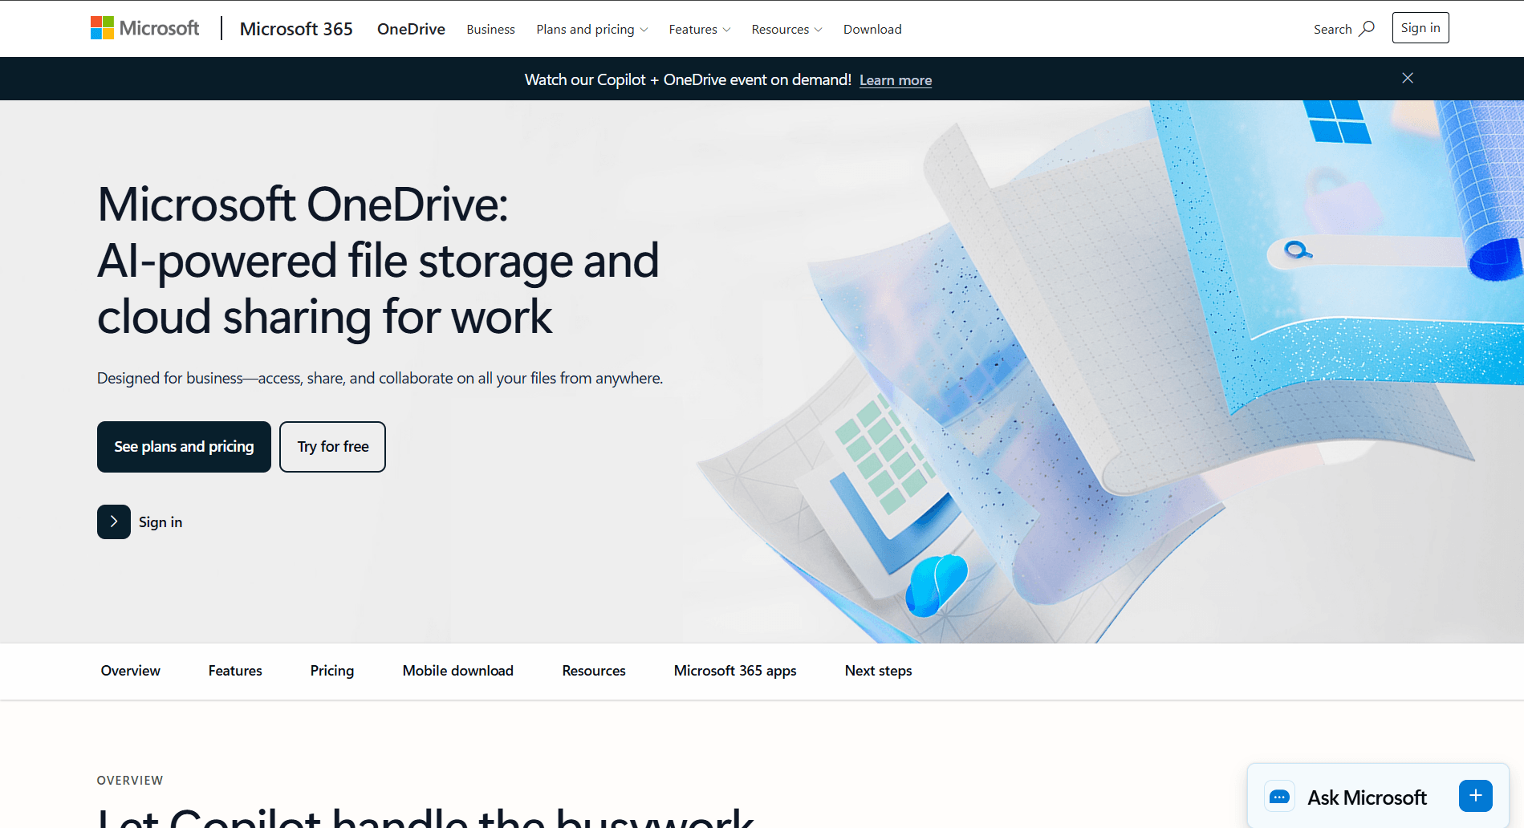This screenshot has width=1524, height=828.
Task: Click the Microsoft OneDrive hero headline
Action: (378, 260)
